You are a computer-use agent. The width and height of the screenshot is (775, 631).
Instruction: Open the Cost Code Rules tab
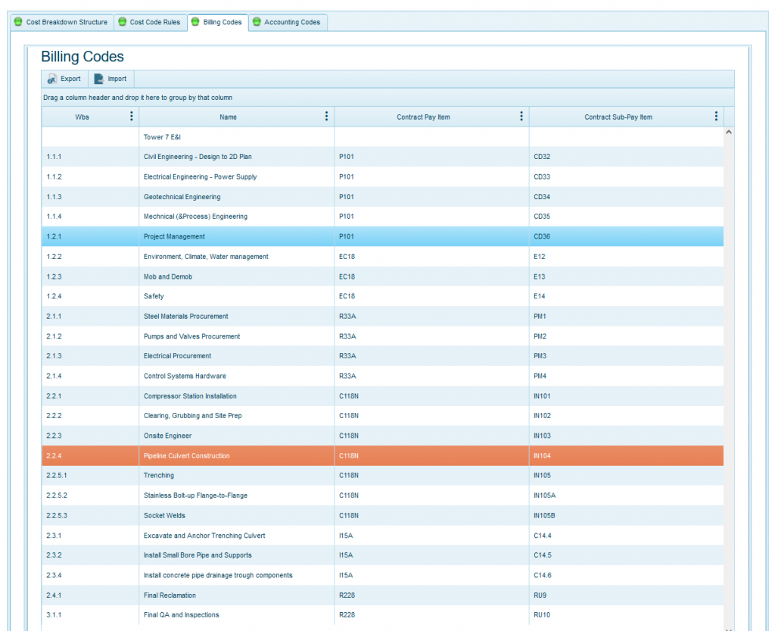point(155,22)
